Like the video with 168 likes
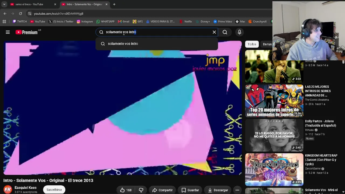This screenshot has height=194, width=345. point(126,190)
